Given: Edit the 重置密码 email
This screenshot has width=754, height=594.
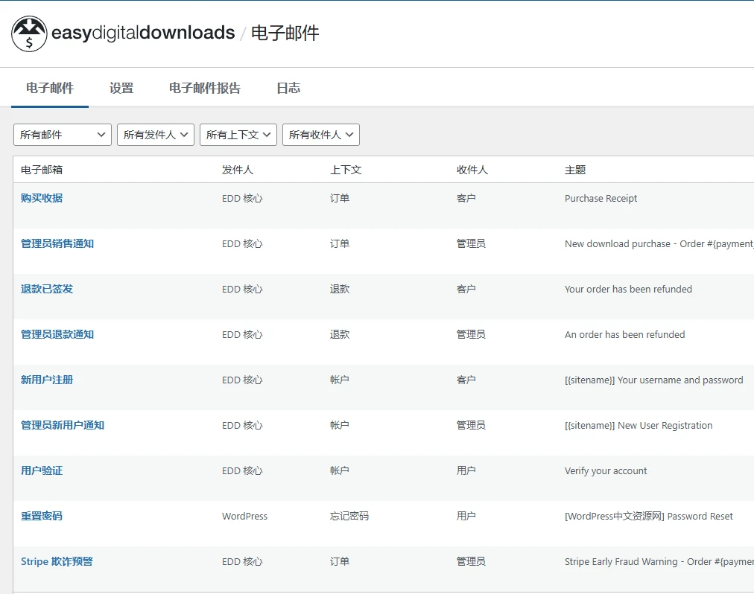Looking at the screenshot, I should (41, 516).
